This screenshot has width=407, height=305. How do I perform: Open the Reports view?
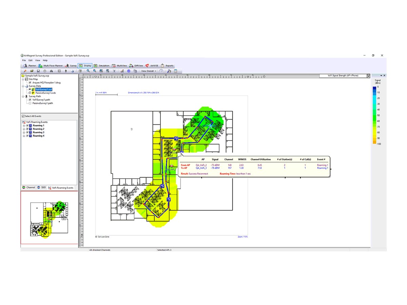click(167, 66)
